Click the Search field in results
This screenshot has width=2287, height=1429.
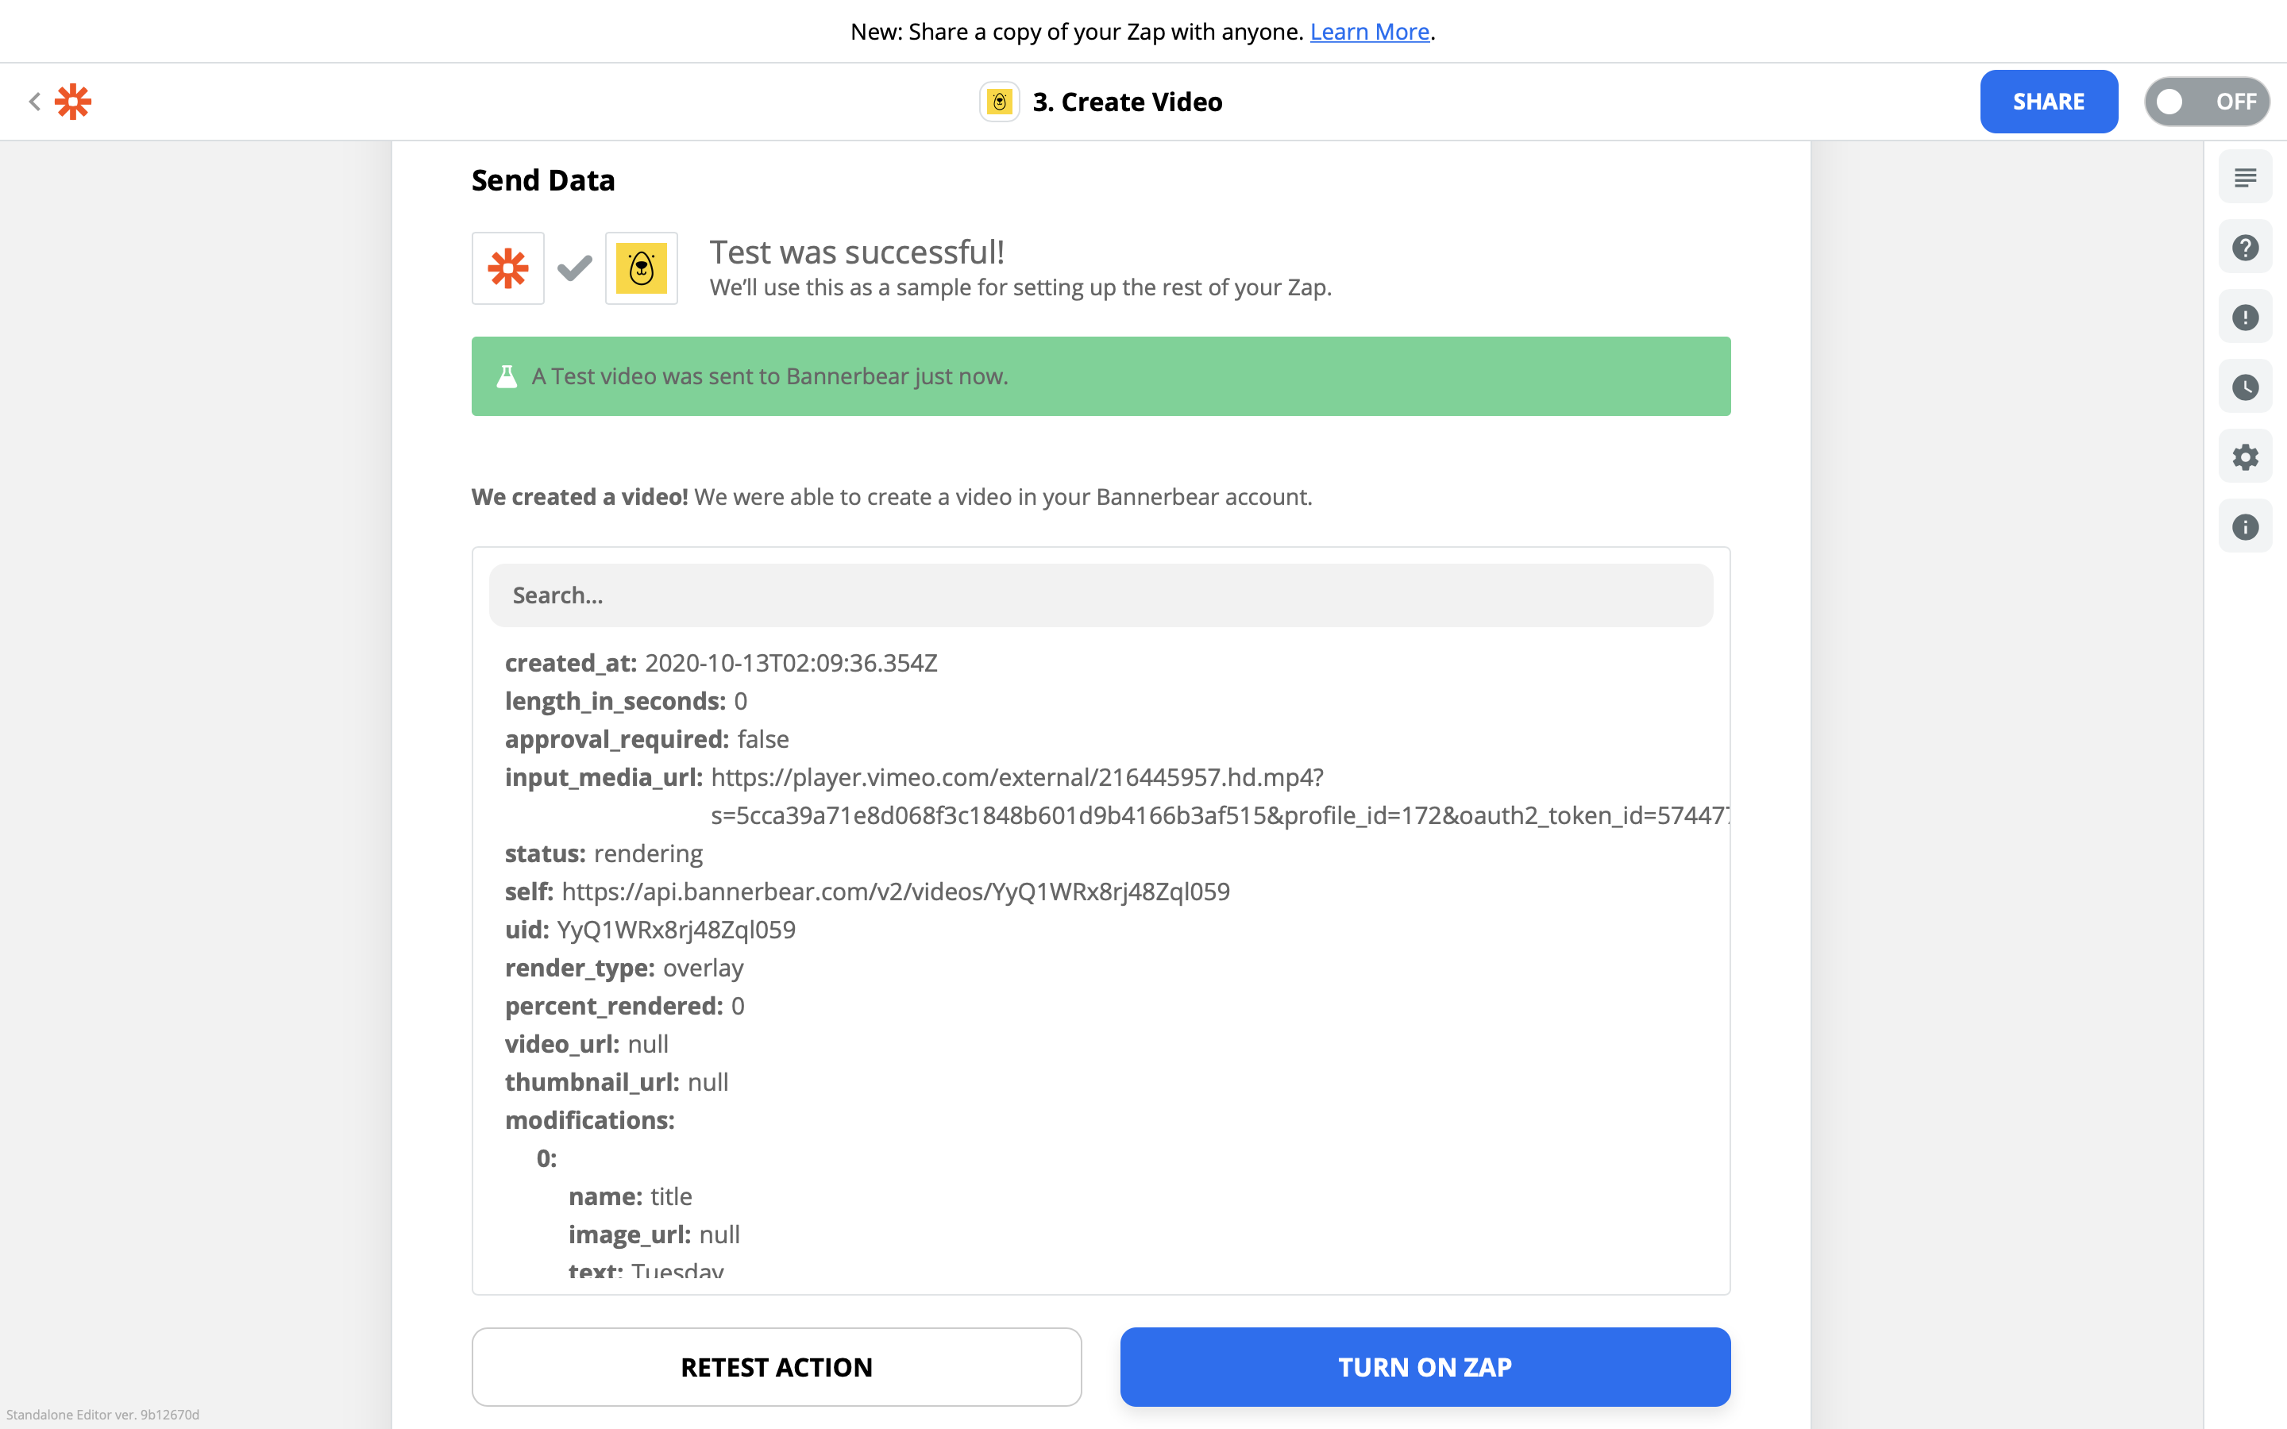pyautogui.click(x=1100, y=595)
